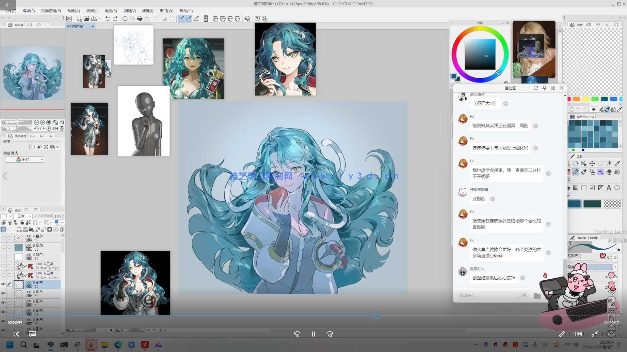Select the Eraser tool
627x352 pixels.
pos(609,172)
